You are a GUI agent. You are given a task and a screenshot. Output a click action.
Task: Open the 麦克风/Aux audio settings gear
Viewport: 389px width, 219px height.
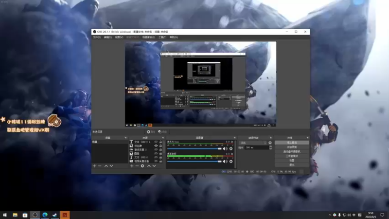(231, 149)
